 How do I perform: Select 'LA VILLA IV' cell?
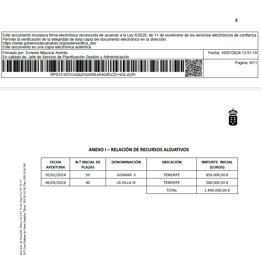tap(126, 183)
